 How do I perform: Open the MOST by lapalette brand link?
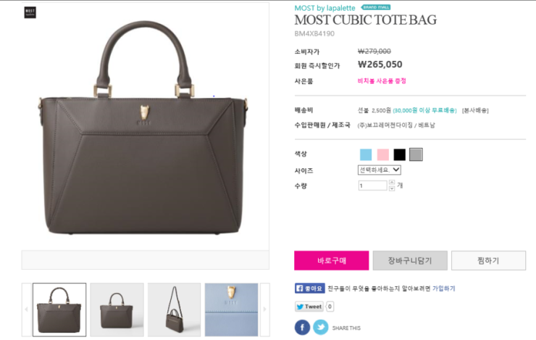(x=324, y=8)
